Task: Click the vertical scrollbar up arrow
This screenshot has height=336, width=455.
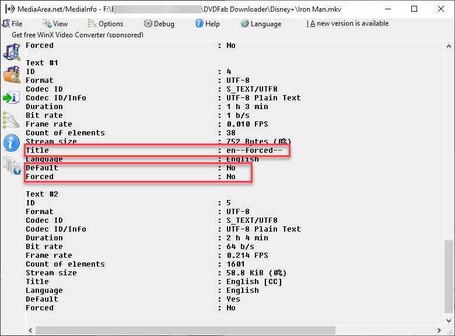Action: 449,46
